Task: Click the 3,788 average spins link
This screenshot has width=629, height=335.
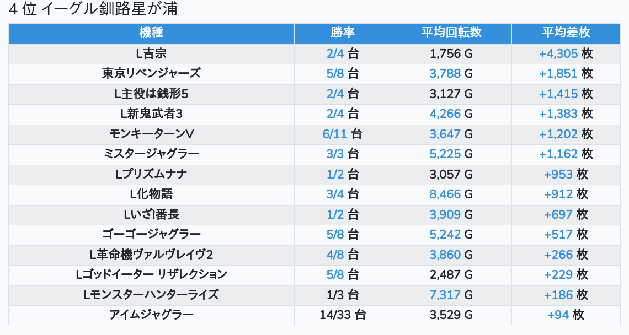Action: click(x=445, y=74)
